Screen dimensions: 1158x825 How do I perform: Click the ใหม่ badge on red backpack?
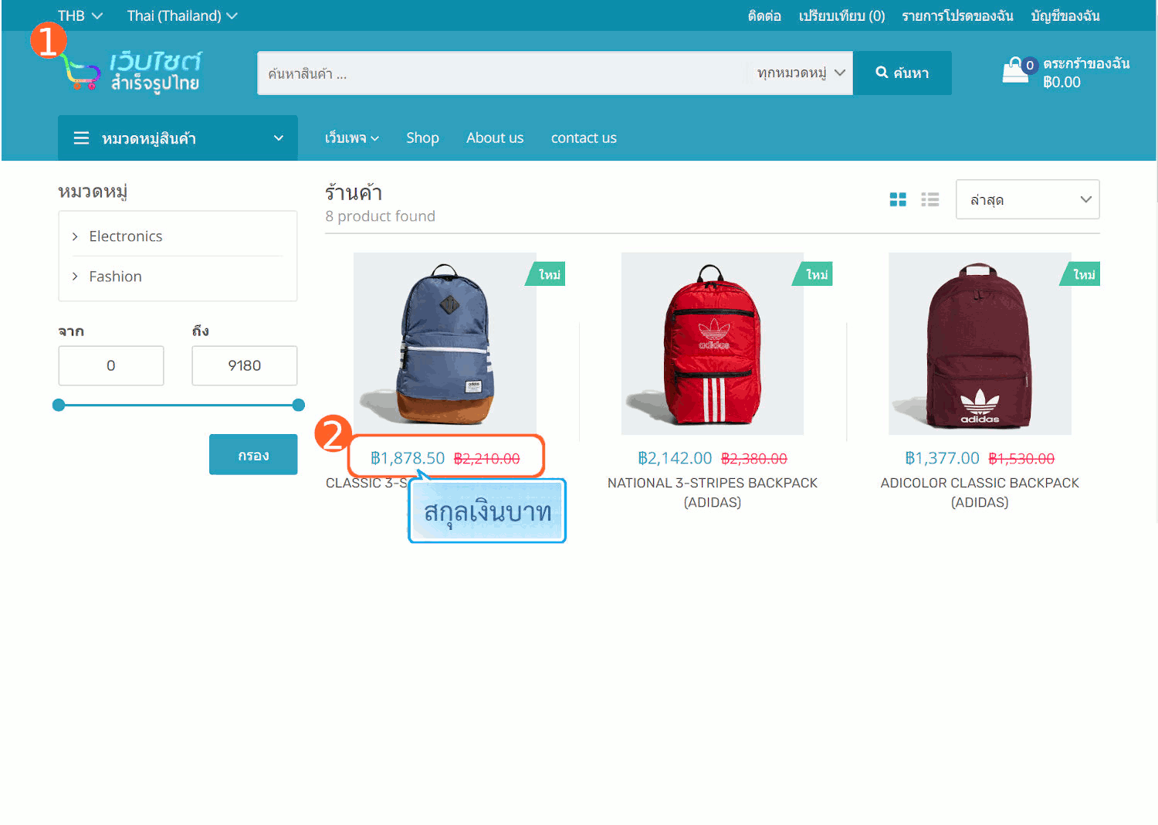click(x=814, y=274)
